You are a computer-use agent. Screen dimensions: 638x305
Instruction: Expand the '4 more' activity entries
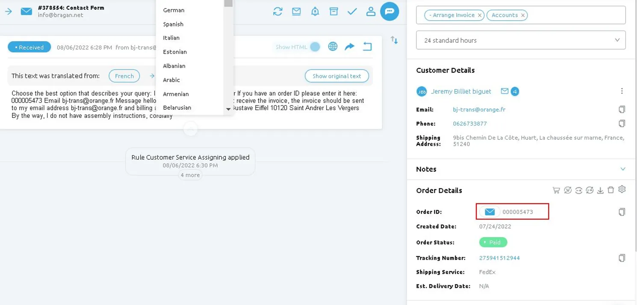point(190,175)
